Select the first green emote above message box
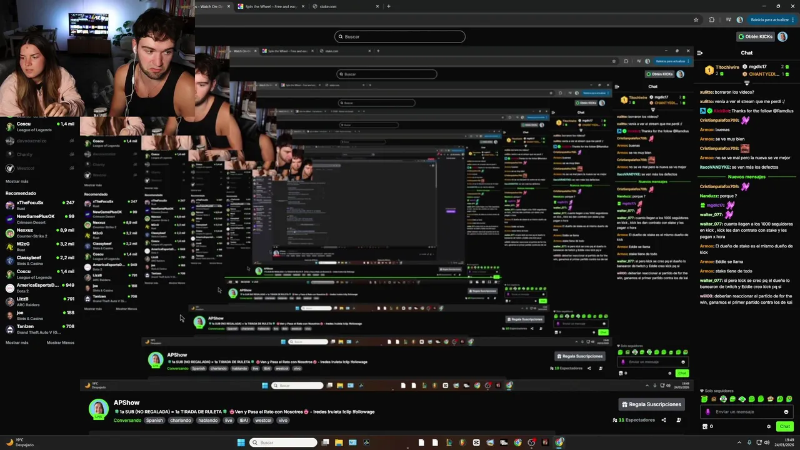The width and height of the screenshot is (800, 450). 704,399
